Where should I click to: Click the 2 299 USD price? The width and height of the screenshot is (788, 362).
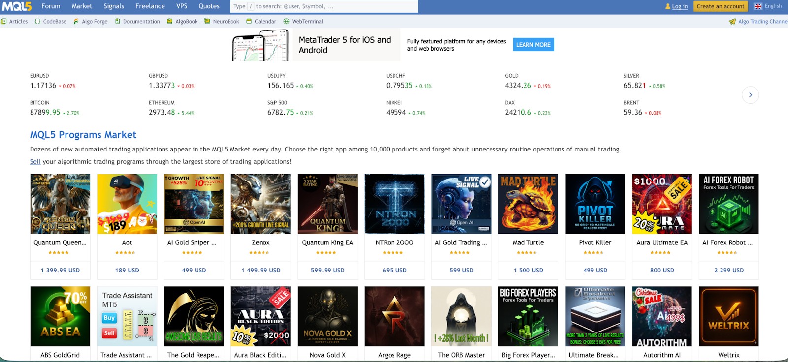click(x=729, y=270)
